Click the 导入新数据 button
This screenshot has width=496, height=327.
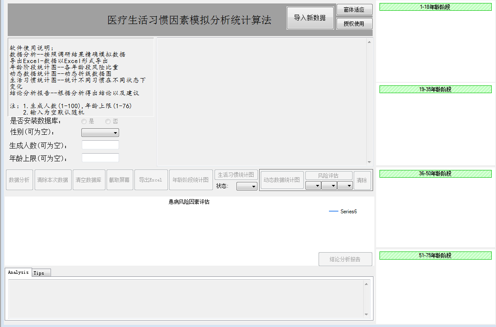pyautogui.click(x=310, y=18)
